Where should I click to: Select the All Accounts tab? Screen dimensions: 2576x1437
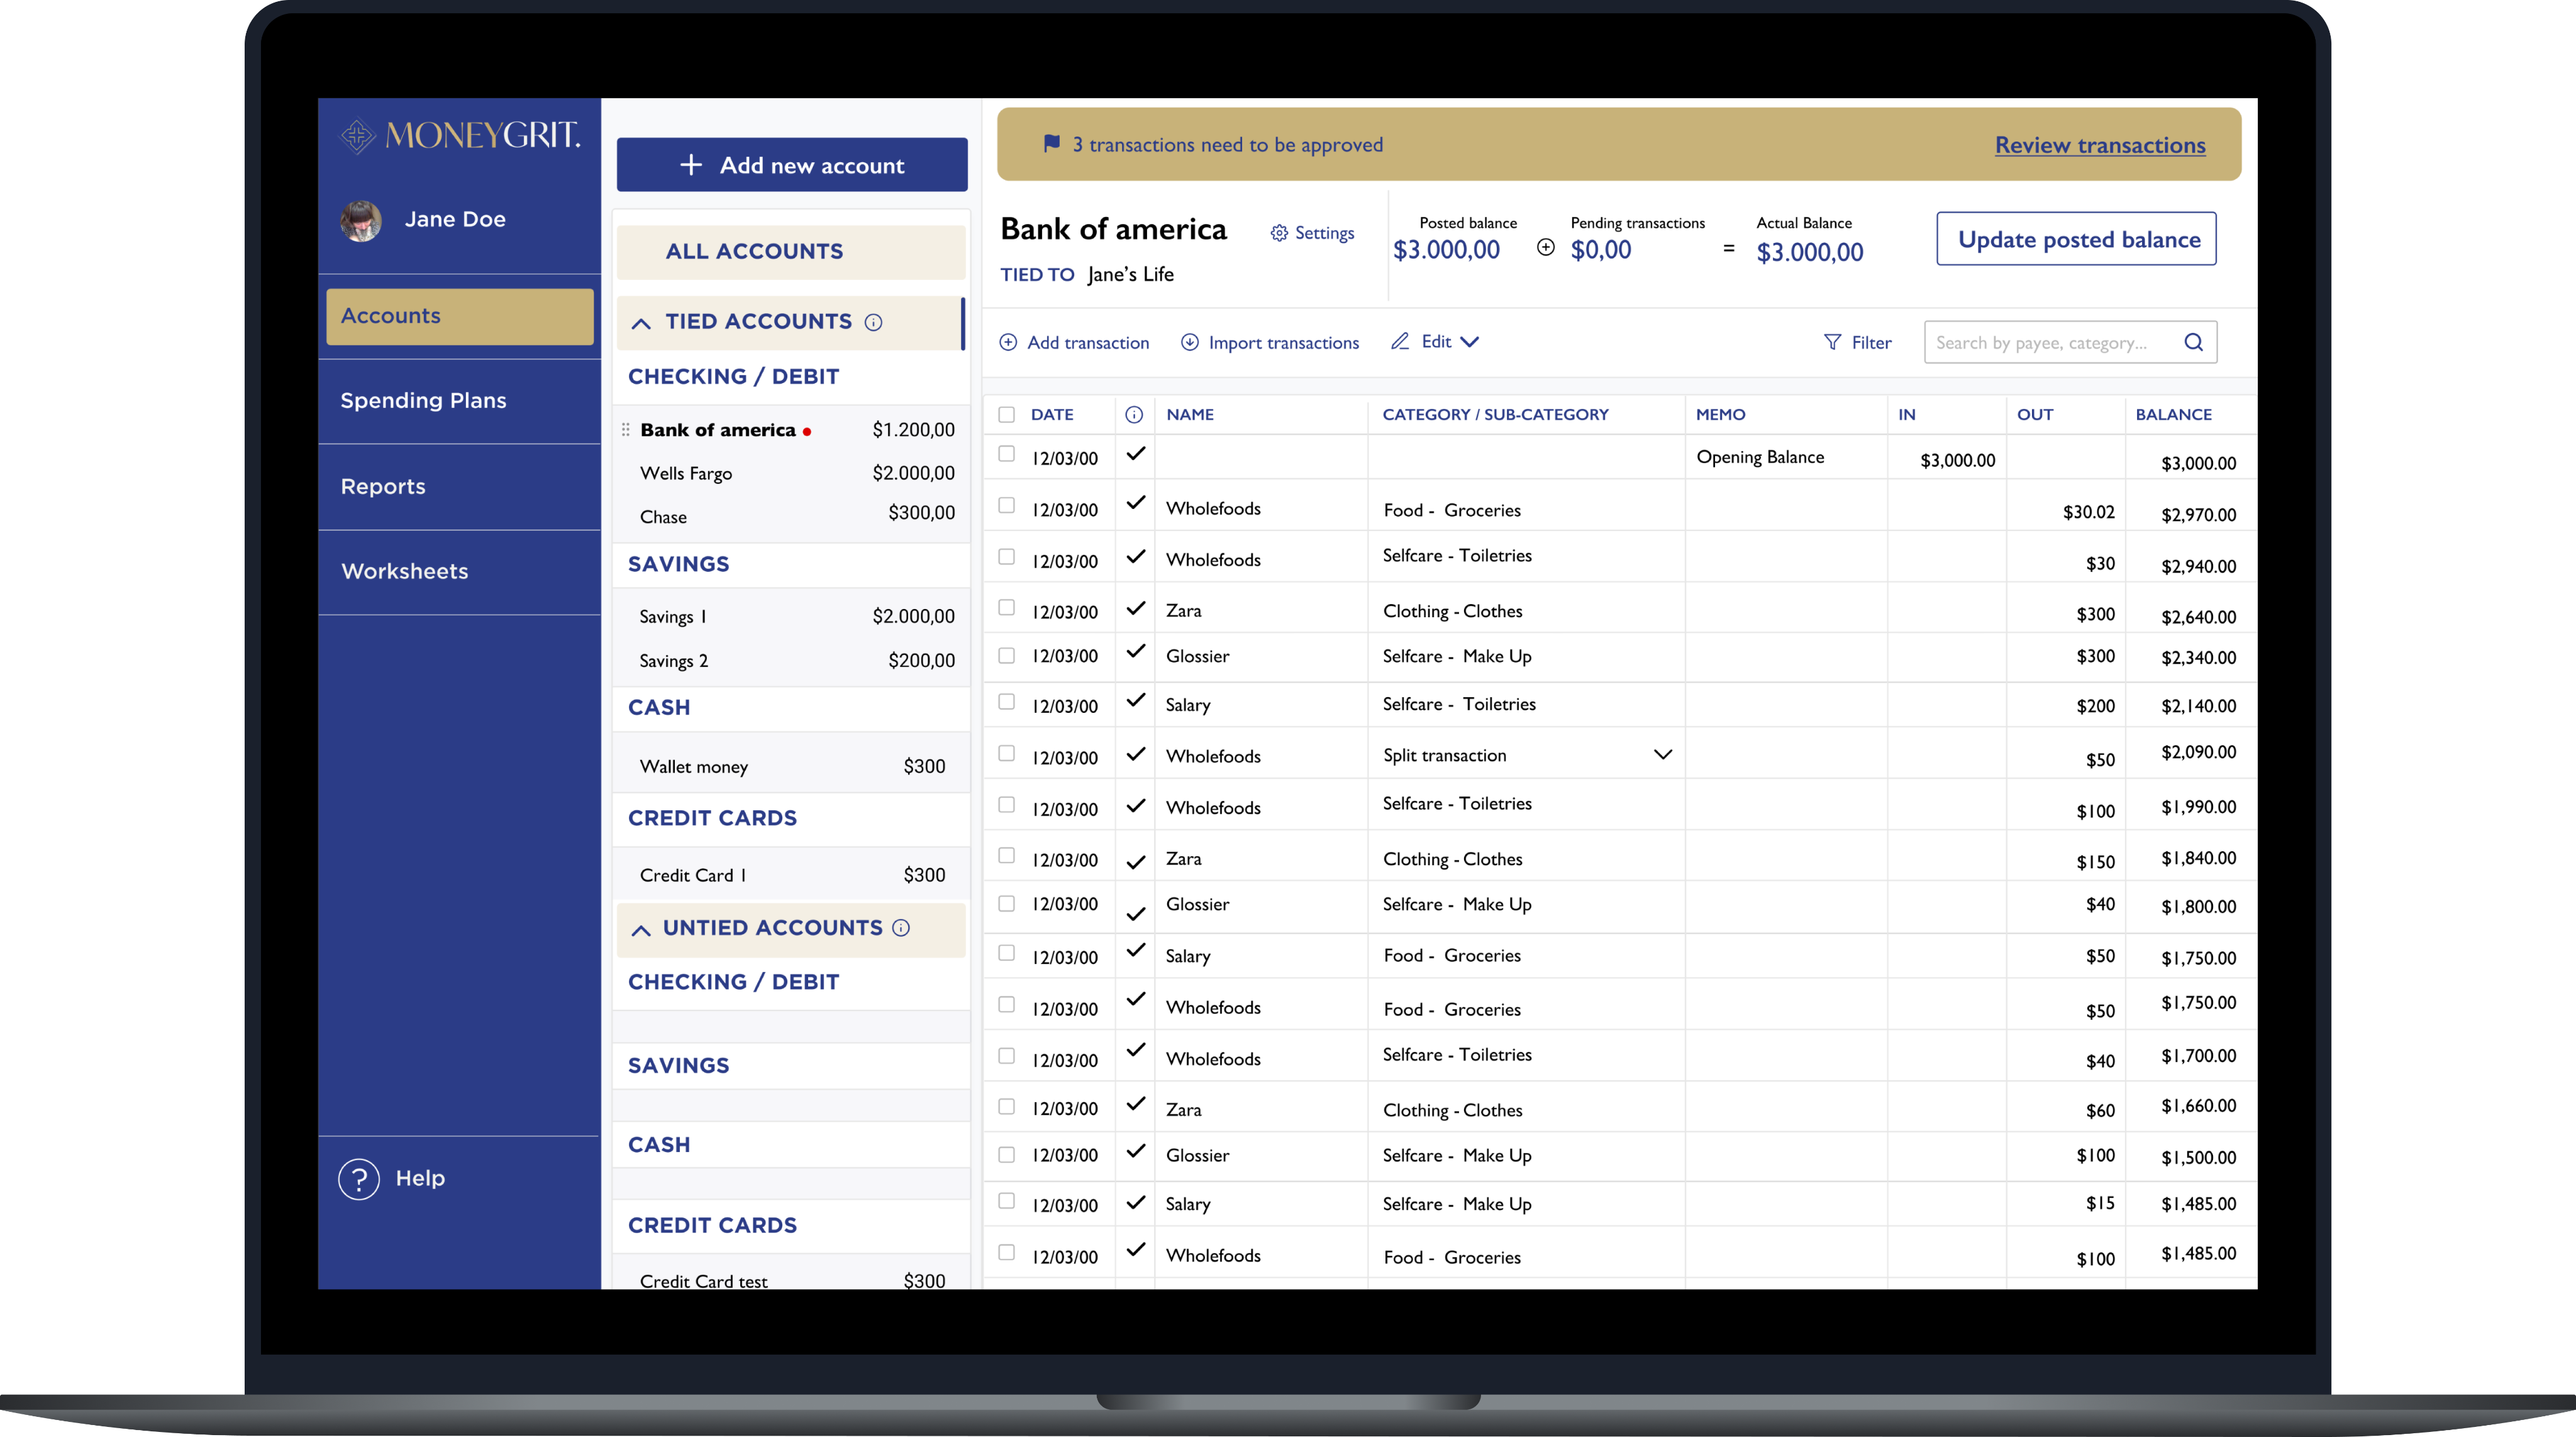pos(791,252)
